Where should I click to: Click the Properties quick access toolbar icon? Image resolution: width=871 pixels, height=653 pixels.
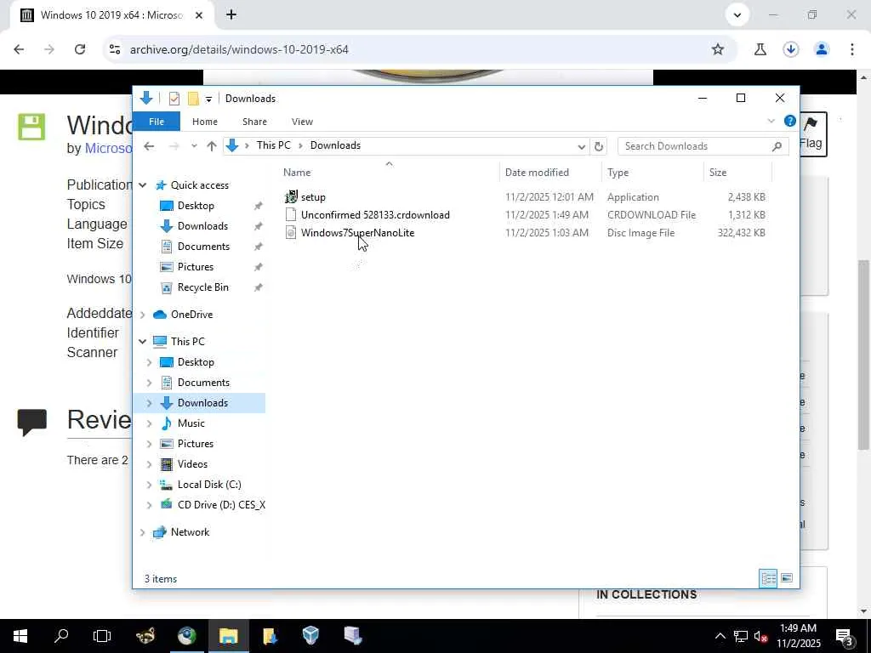coord(174,99)
